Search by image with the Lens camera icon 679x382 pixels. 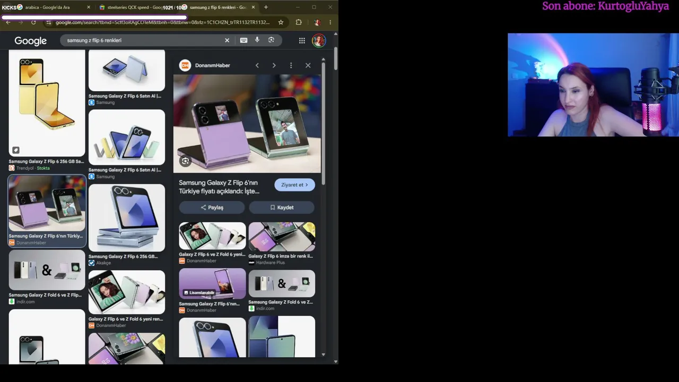271,40
